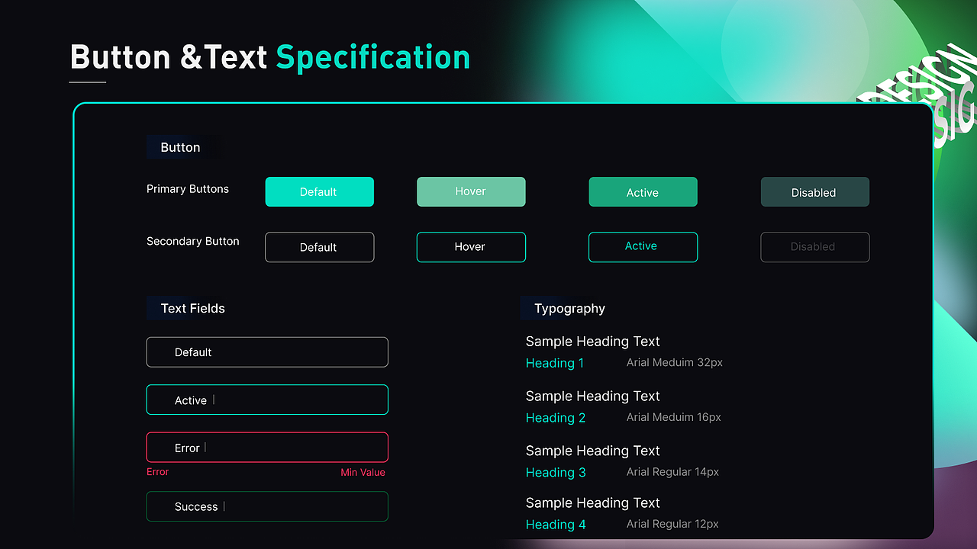Click the secondary outlined Hover button

coord(471,247)
